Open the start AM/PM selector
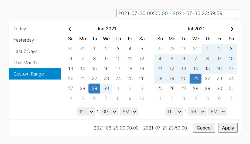Viewport: 250px width, 144px height. pos(129,111)
